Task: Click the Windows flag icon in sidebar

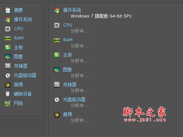Action: 8,20
